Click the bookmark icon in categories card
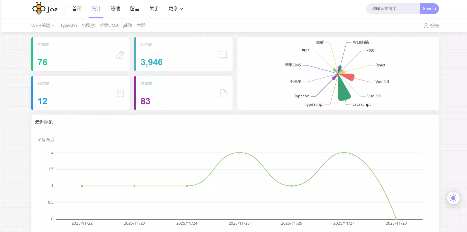The image size is (467, 232). tap(120, 93)
